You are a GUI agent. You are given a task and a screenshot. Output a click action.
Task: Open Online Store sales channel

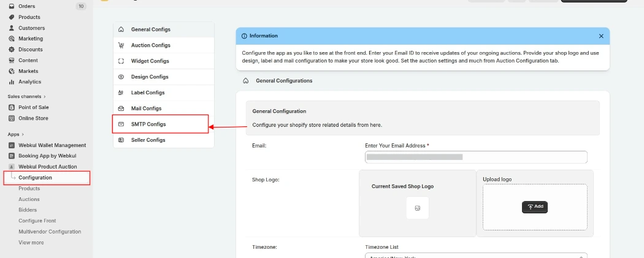point(33,118)
